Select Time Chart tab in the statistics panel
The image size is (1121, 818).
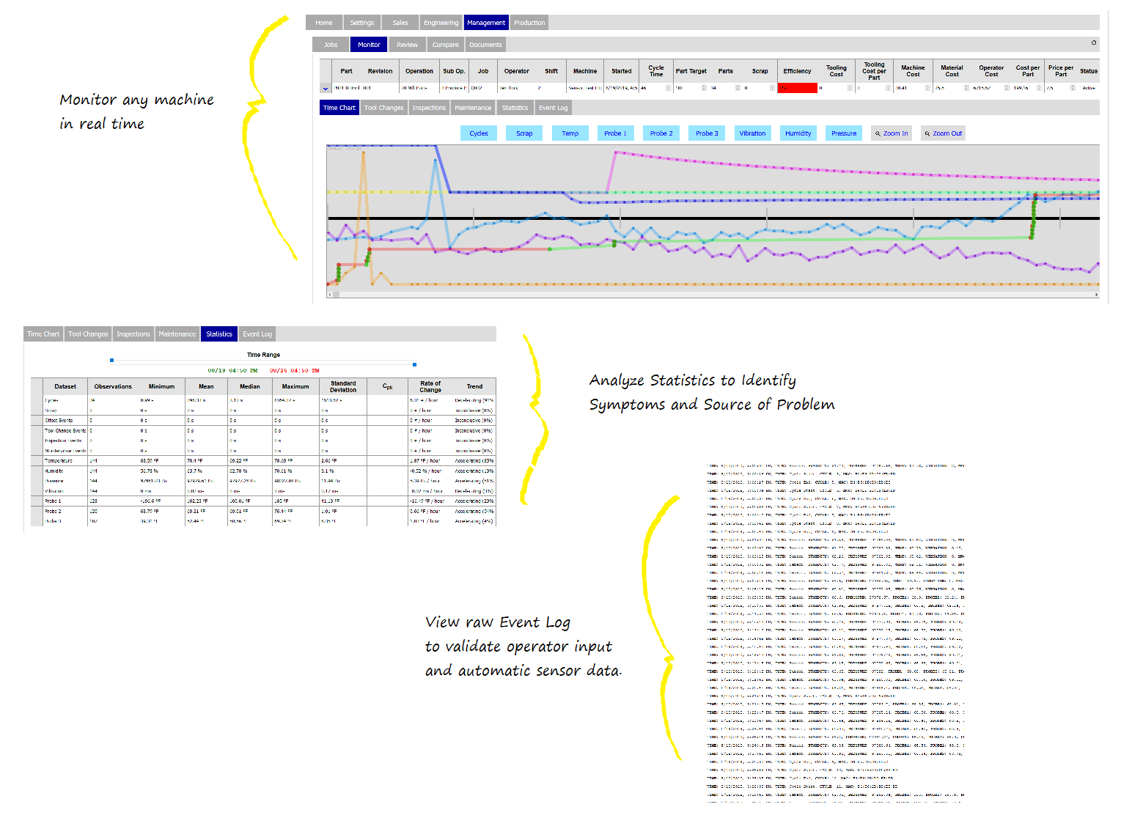(x=43, y=334)
